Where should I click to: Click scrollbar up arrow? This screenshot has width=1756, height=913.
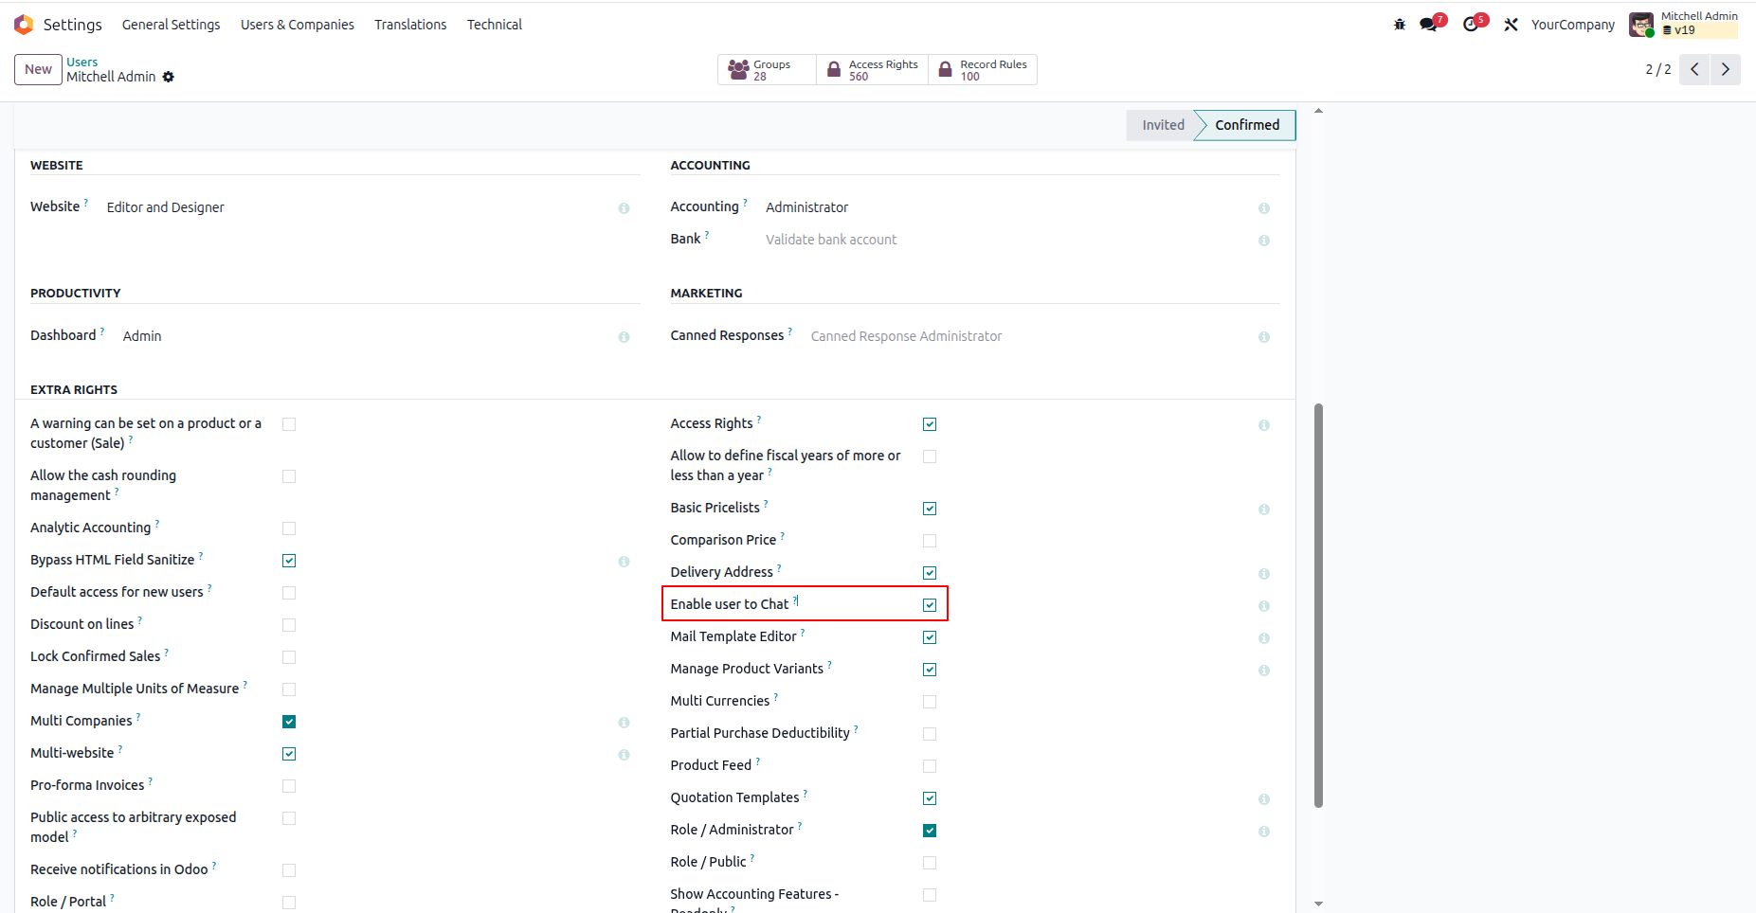tap(1318, 112)
